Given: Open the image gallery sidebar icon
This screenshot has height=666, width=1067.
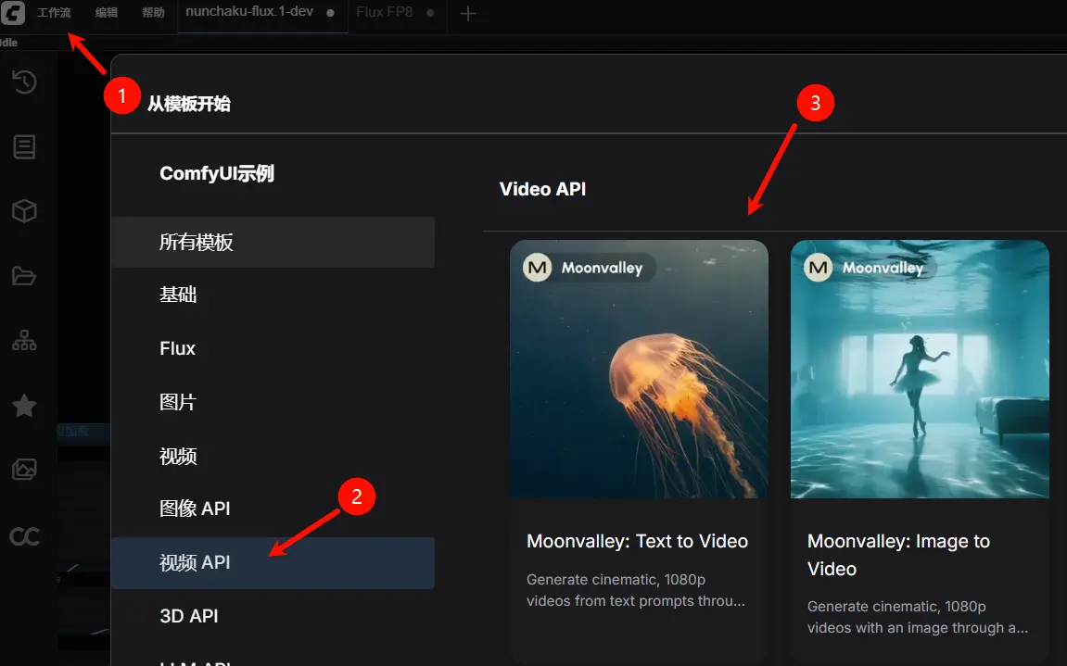Looking at the screenshot, I should click(24, 470).
